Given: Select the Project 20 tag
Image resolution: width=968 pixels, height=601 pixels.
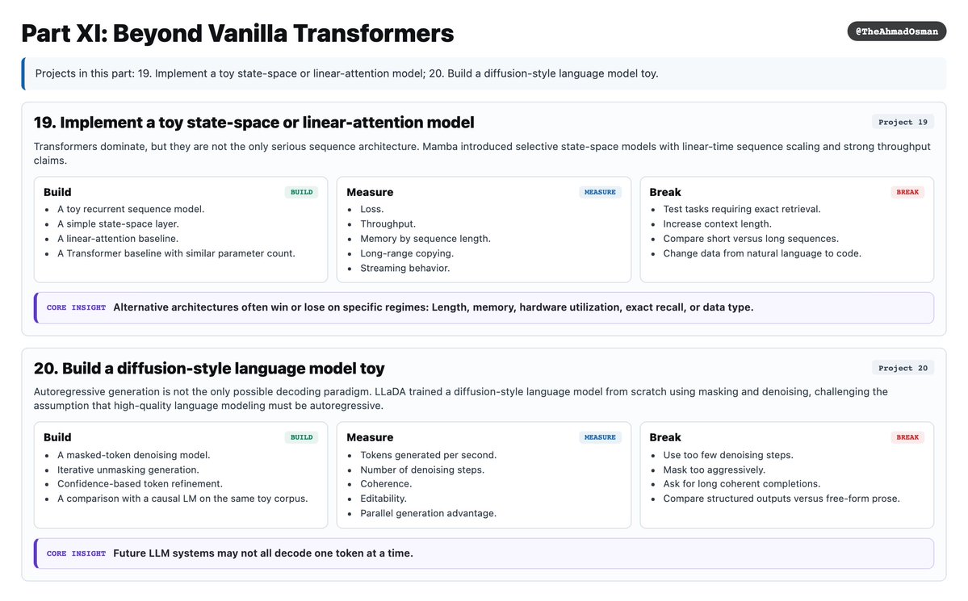Looking at the screenshot, I should pos(903,368).
